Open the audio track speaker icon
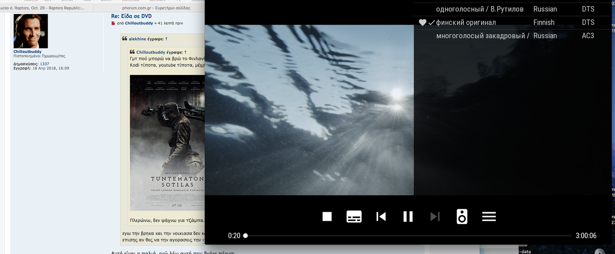Screen dimensions: 615x254 (462, 216)
